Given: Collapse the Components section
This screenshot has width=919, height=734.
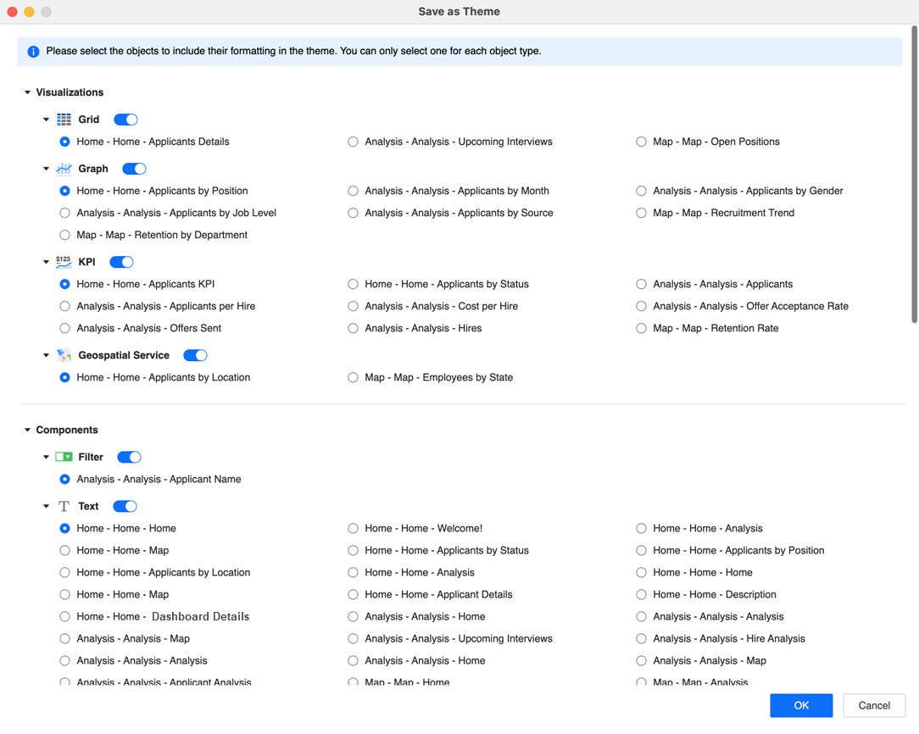Looking at the screenshot, I should [27, 430].
